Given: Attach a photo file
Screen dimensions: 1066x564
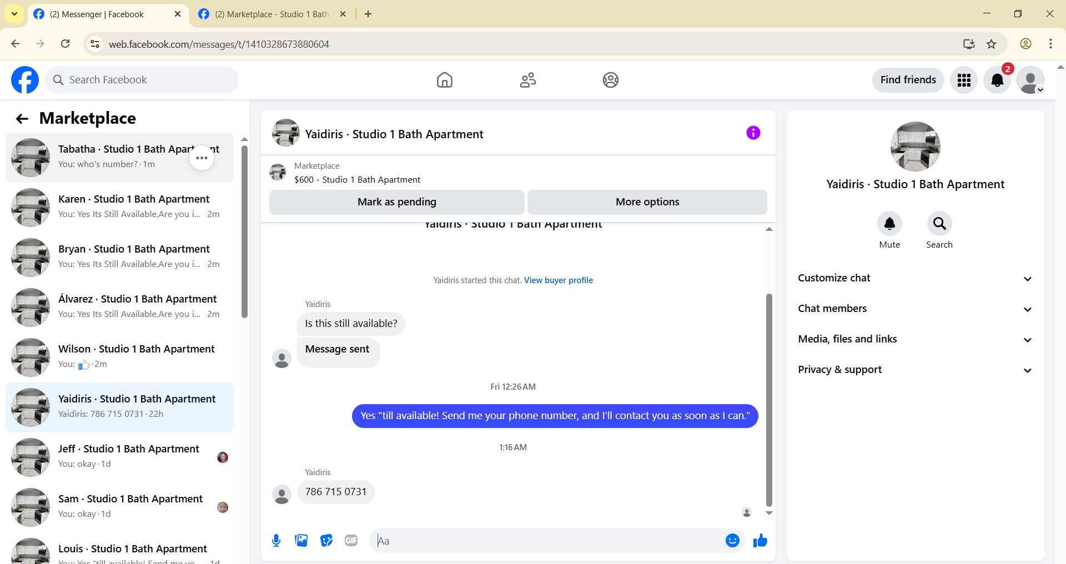Looking at the screenshot, I should pyautogui.click(x=301, y=540).
